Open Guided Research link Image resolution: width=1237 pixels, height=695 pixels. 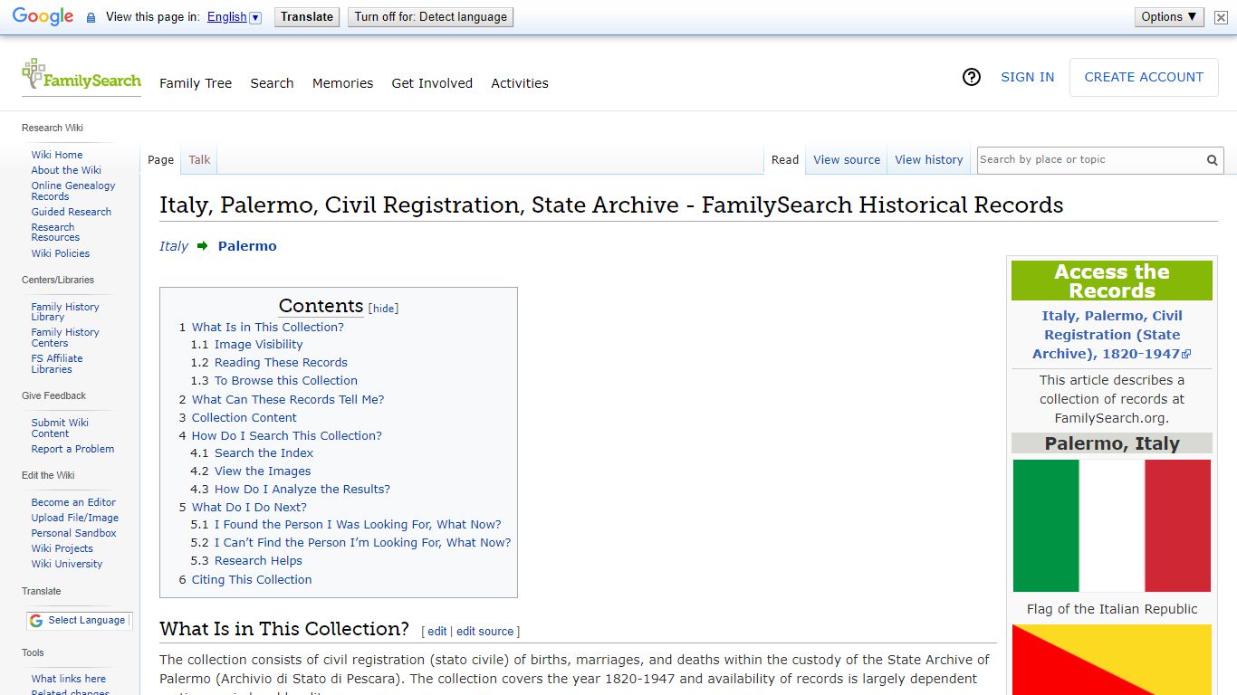pos(72,212)
